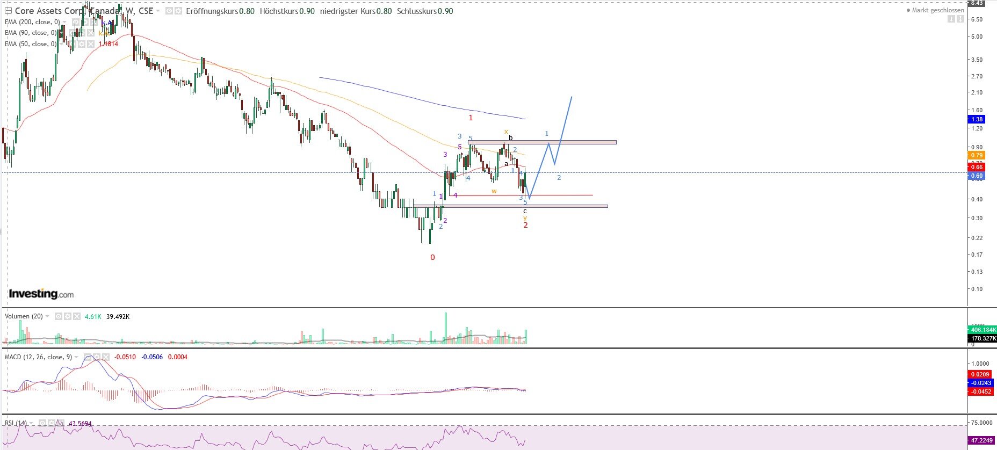
Task: Open the EMA 200 indicator settings gear
Action: coord(84,22)
